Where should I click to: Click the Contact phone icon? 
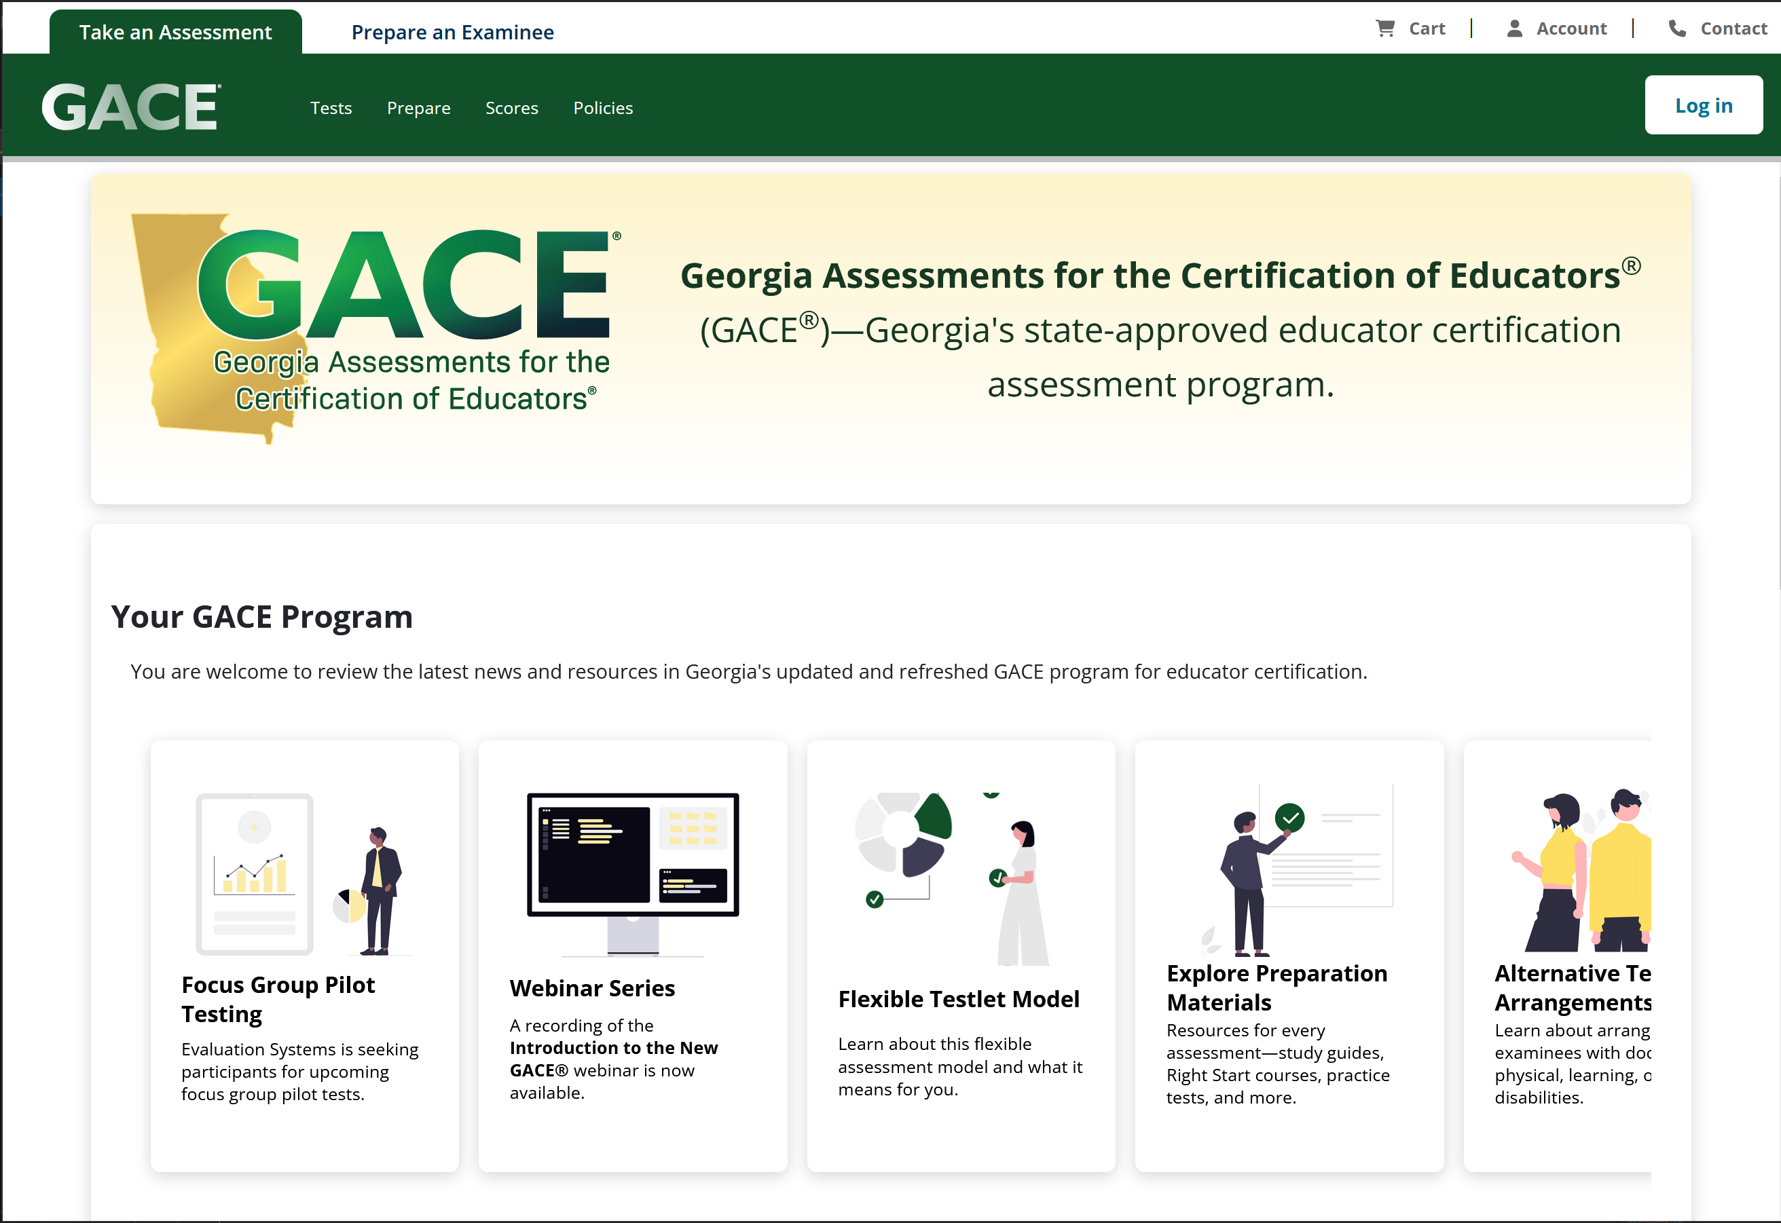1676,29
